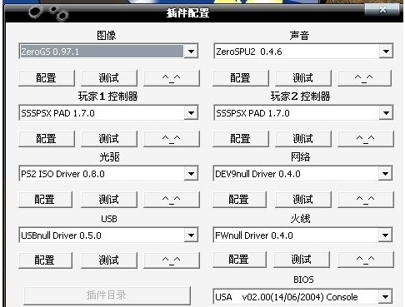Click 测试 under 图像 plugin
The height and width of the screenshot is (307, 405).
[x=109, y=78]
